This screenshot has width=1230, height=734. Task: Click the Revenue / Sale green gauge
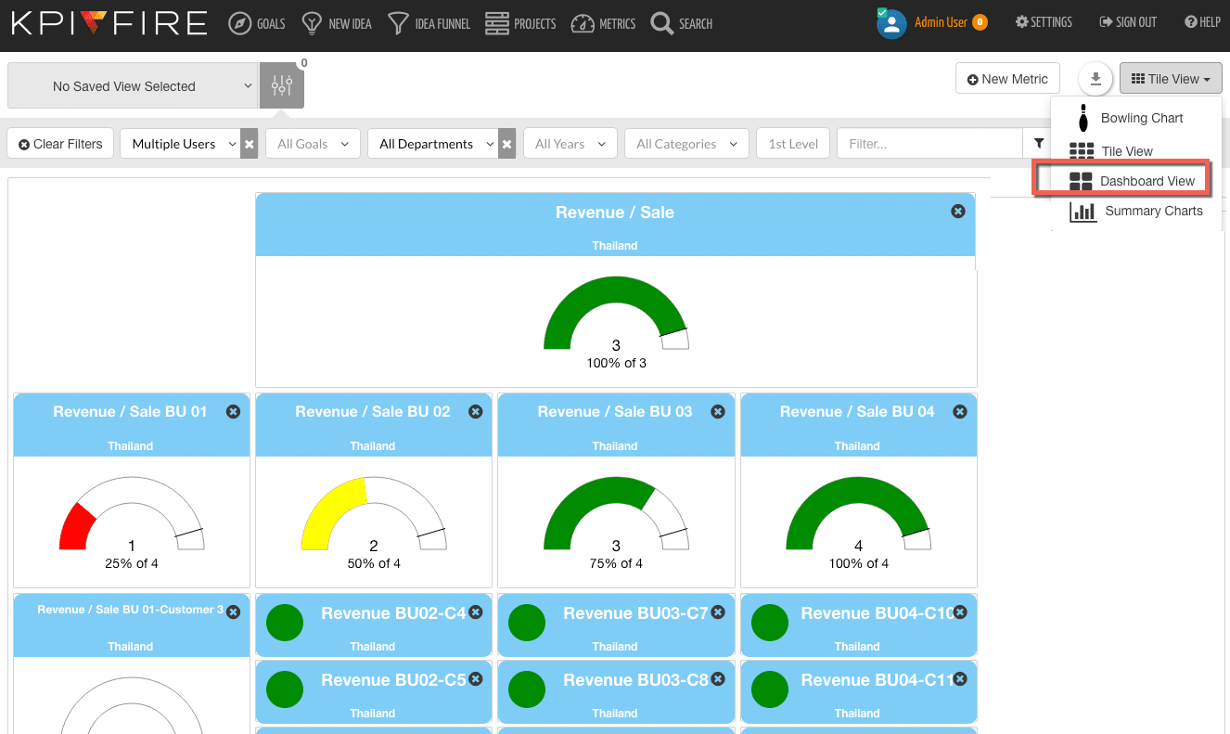click(x=616, y=313)
